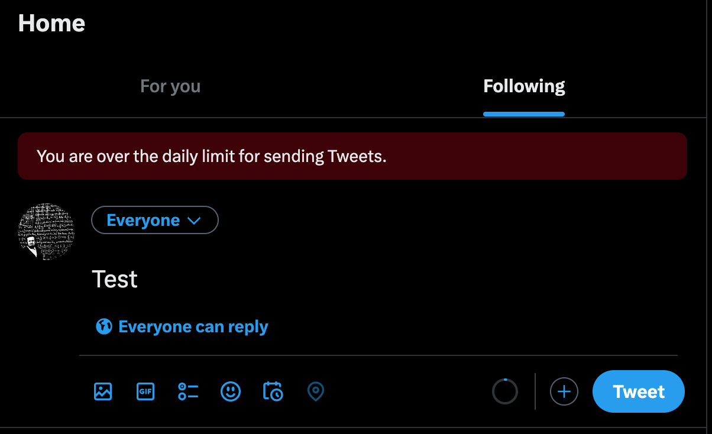Click the character count progress circle
This screenshot has width=712, height=434.
pos(505,391)
